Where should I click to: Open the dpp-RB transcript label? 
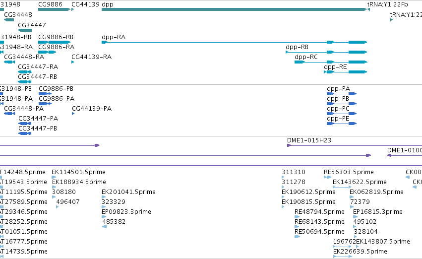297,47
